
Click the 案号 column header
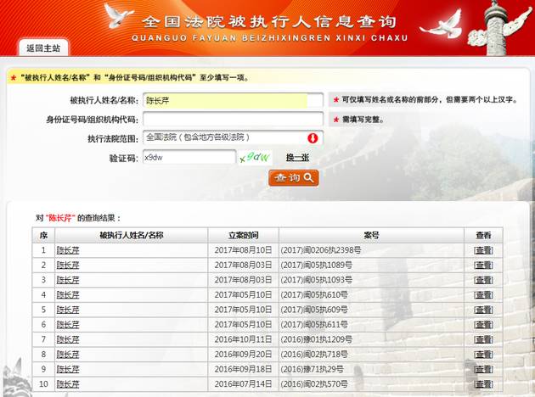371,235
